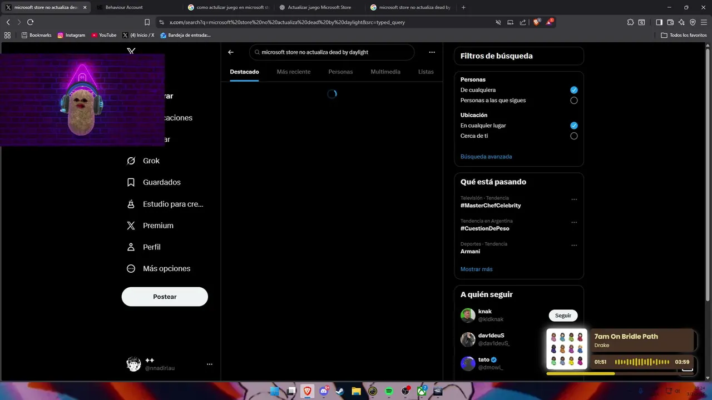The image size is (712, 400).
Task: Open Brave Shields lion icon
Action: pos(537,22)
